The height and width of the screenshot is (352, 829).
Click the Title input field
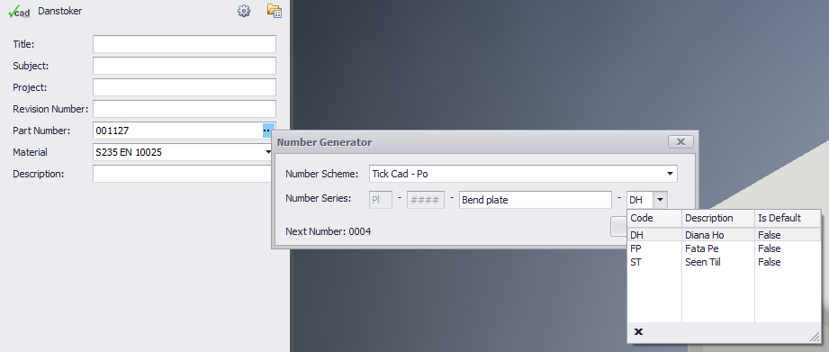pos(185,44)
